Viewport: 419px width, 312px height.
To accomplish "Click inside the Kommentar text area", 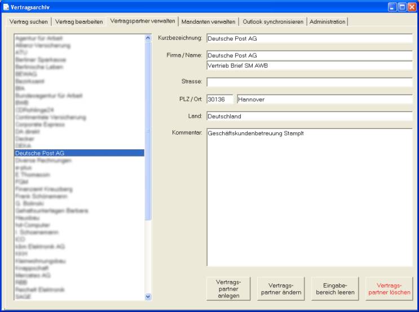I will pos(309,197).
